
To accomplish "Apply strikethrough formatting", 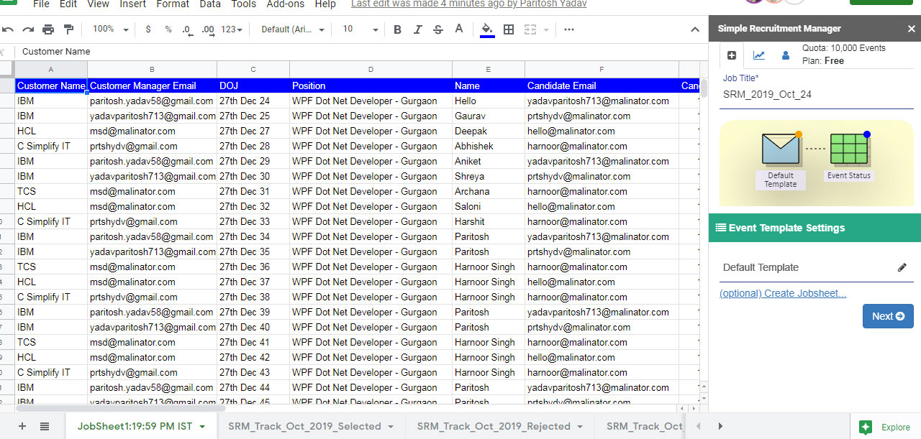I will point(438,29).
